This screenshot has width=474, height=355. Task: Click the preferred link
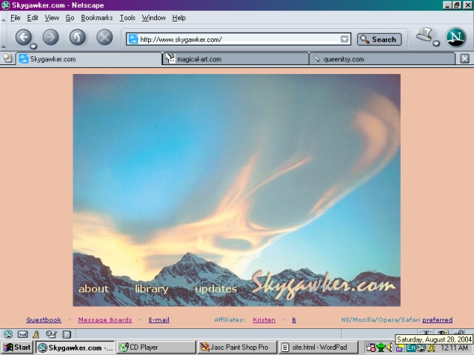(438, 319)
